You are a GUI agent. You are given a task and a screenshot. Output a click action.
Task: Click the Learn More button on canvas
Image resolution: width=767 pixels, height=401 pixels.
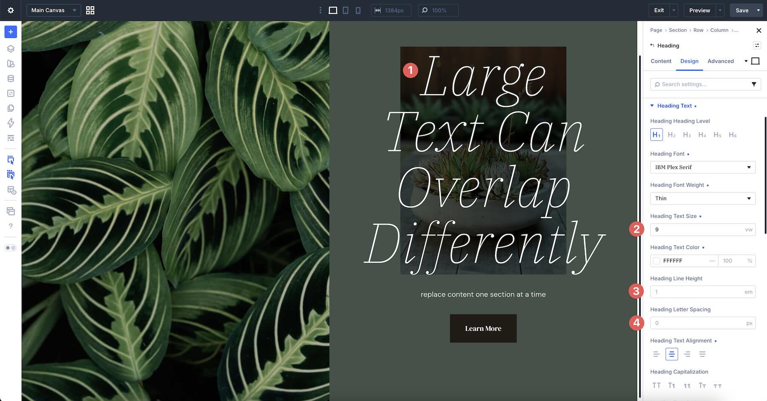(x=483, y=328)
